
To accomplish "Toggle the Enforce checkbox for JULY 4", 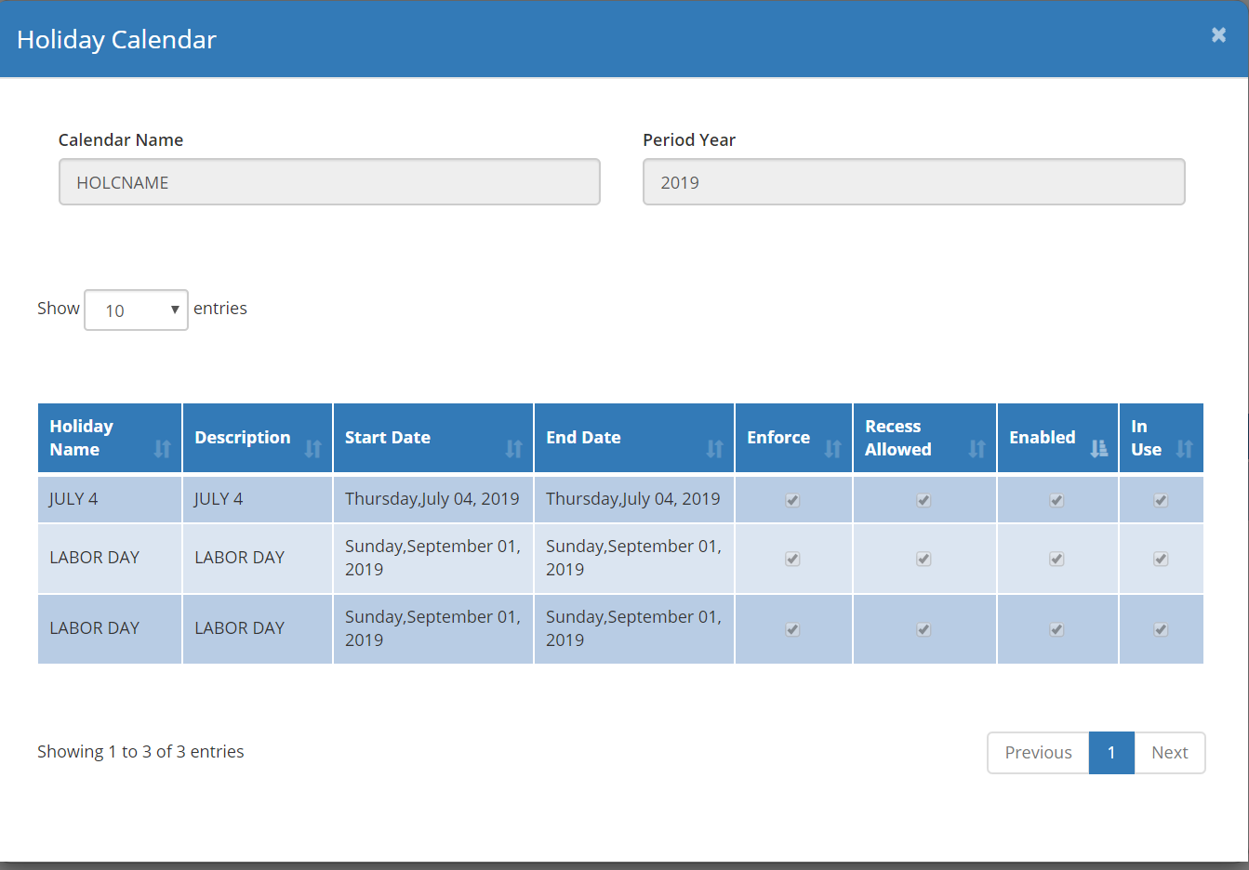I will pos(792,500).
